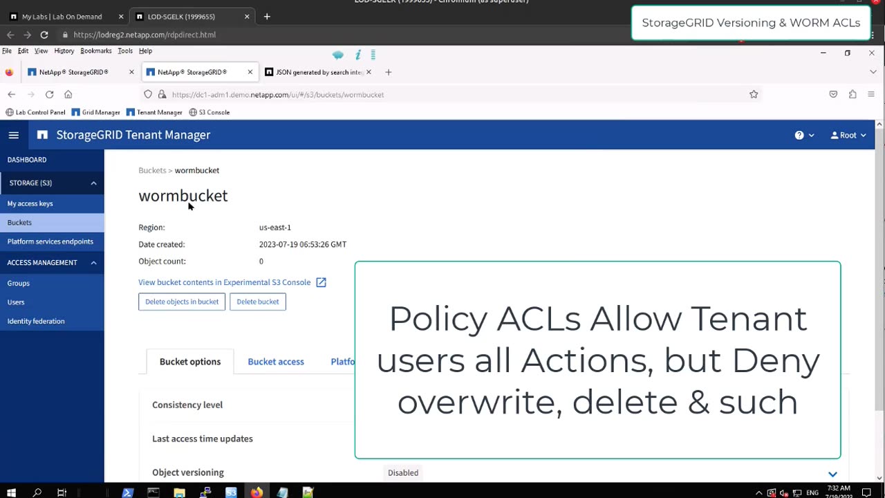This screenshot has width=885, height=498.
Task: Open the Firefox File menu
Action: (x=7, y=50)
